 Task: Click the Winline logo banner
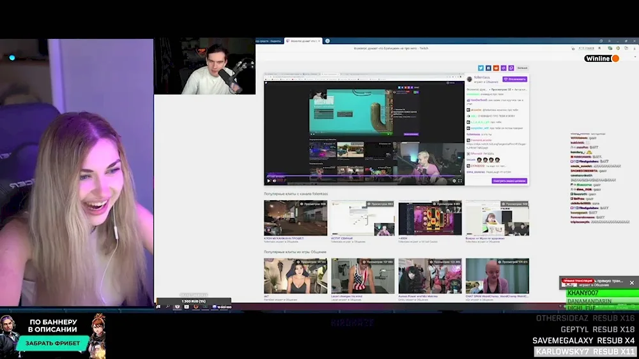click(x=602, y=59)
